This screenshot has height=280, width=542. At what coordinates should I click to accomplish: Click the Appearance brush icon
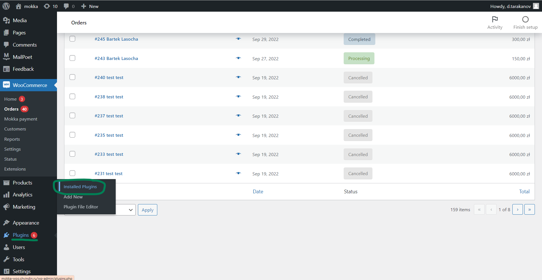(x=6, y=223)
